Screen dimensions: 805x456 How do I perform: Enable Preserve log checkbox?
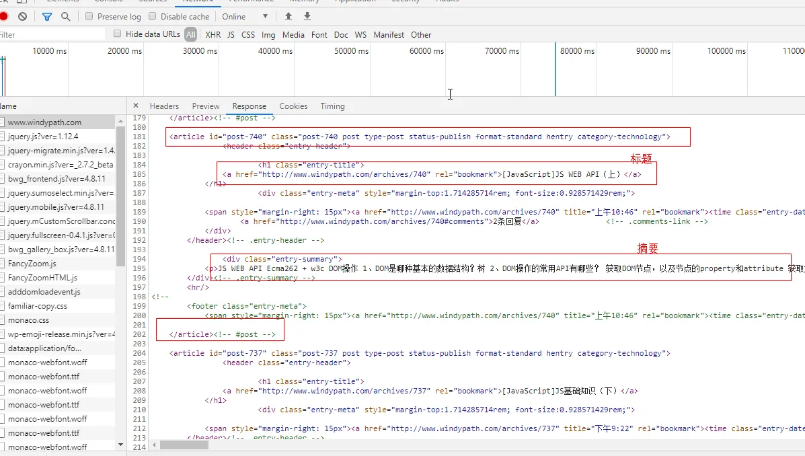(x=89, y=16)
